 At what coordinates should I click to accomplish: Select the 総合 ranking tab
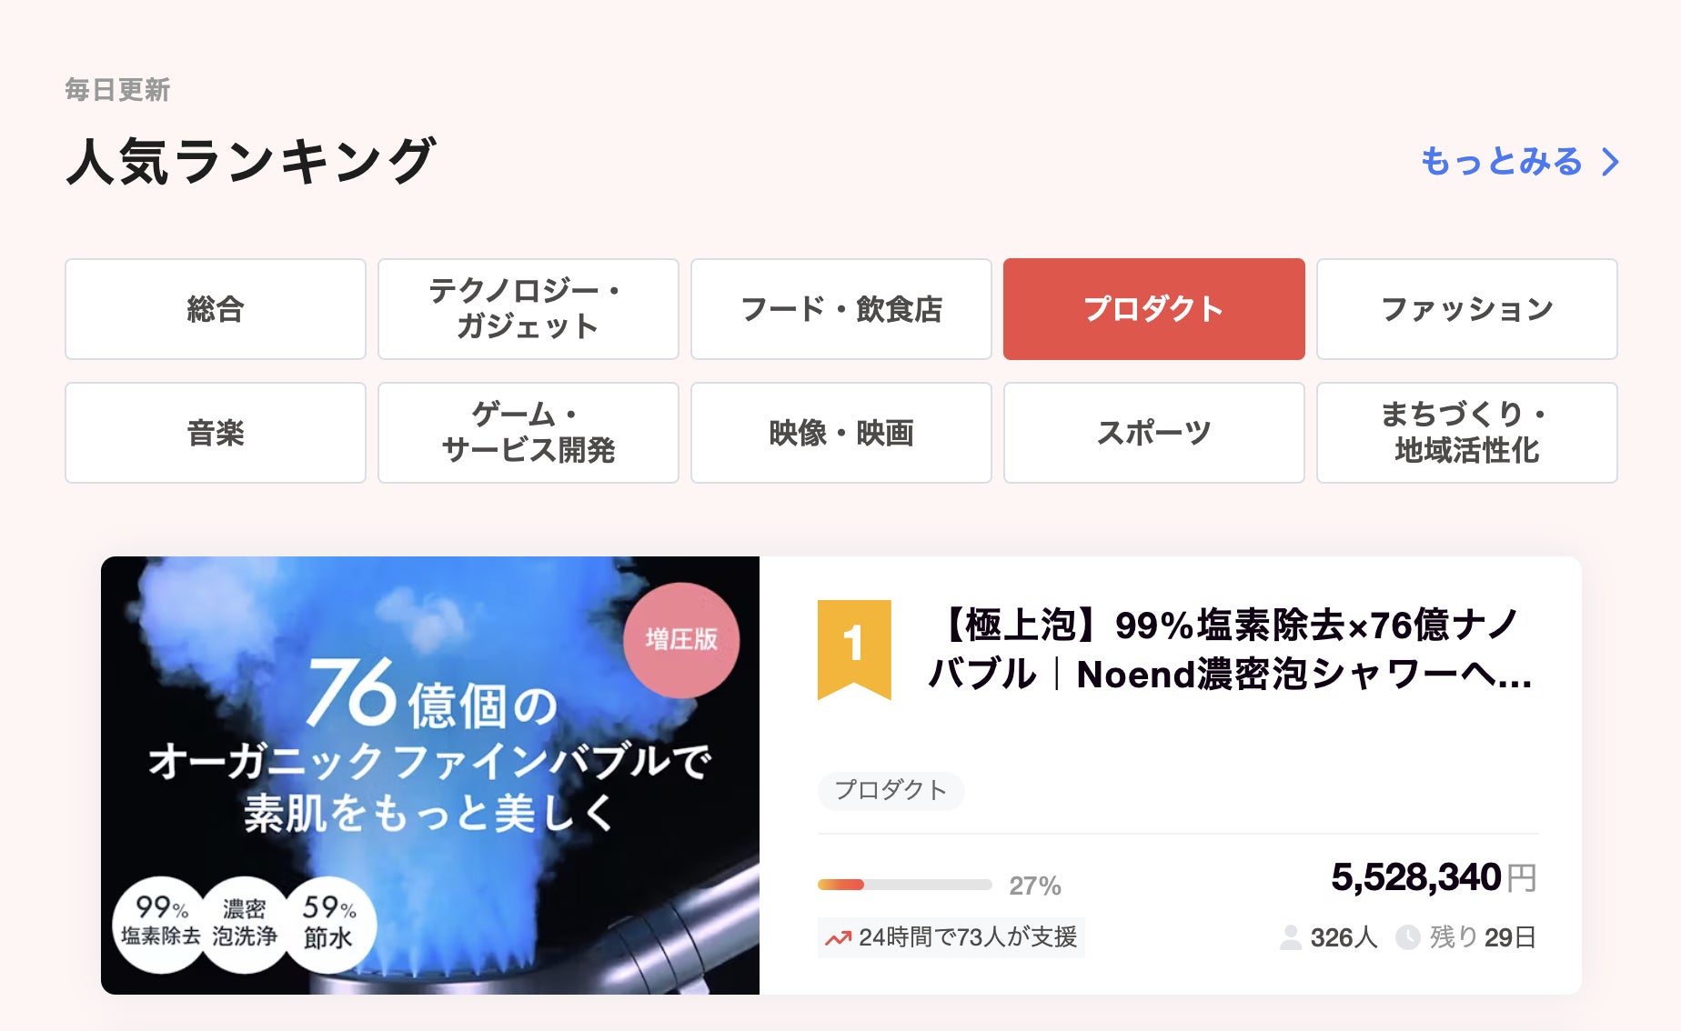point(216,309)
